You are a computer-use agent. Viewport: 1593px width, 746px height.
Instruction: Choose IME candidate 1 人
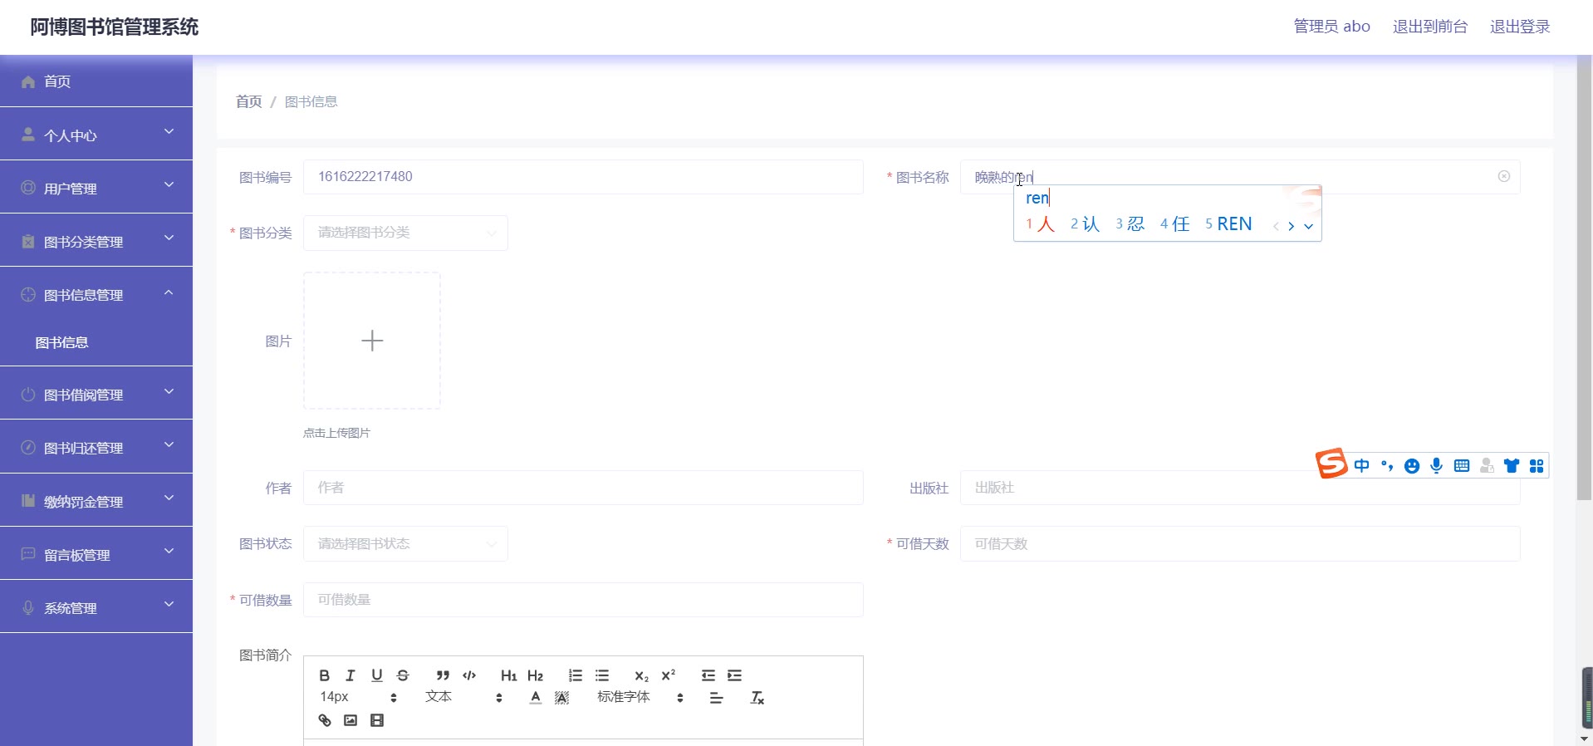point(1040,224)
